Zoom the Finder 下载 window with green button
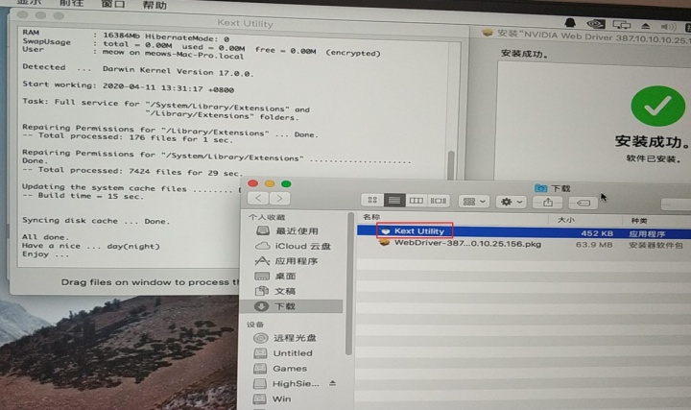 (x=286, y=183)
